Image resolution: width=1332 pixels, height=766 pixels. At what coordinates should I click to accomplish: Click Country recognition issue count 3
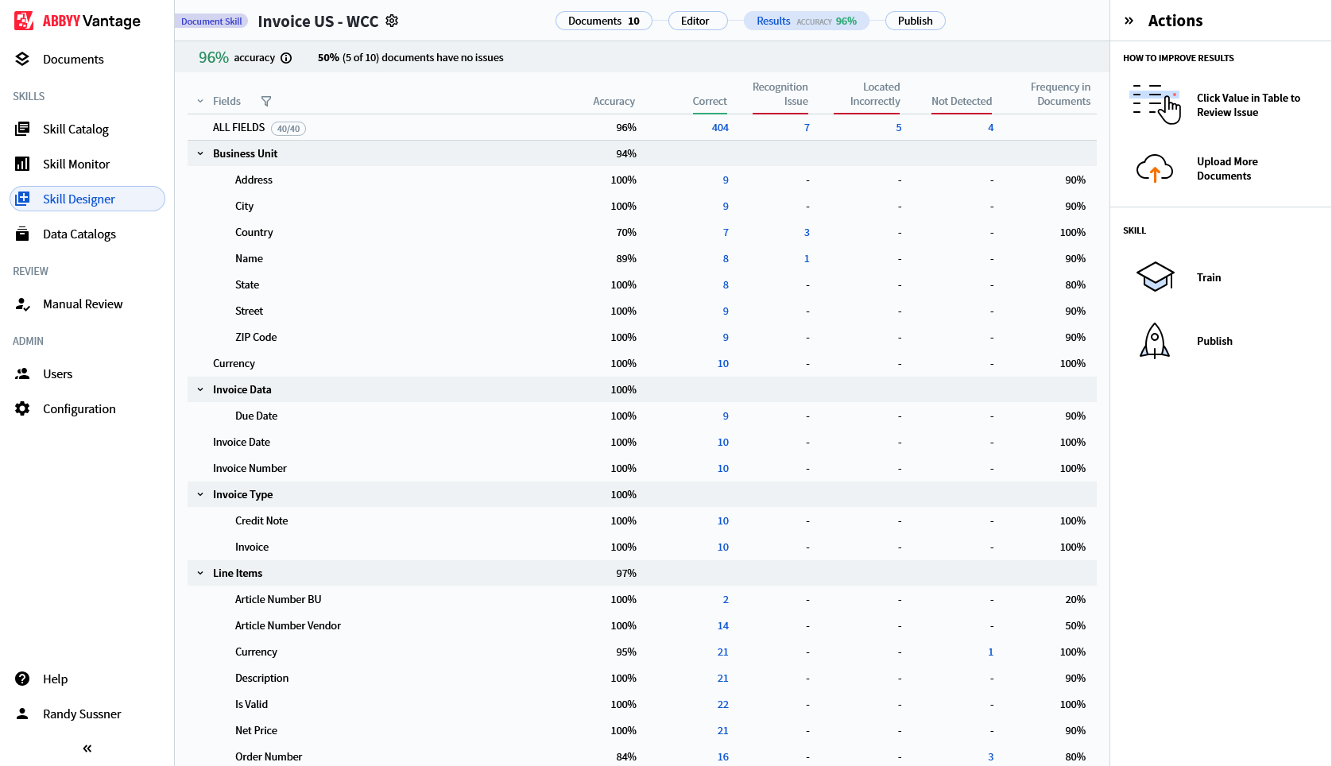click(x=807, y=233)
